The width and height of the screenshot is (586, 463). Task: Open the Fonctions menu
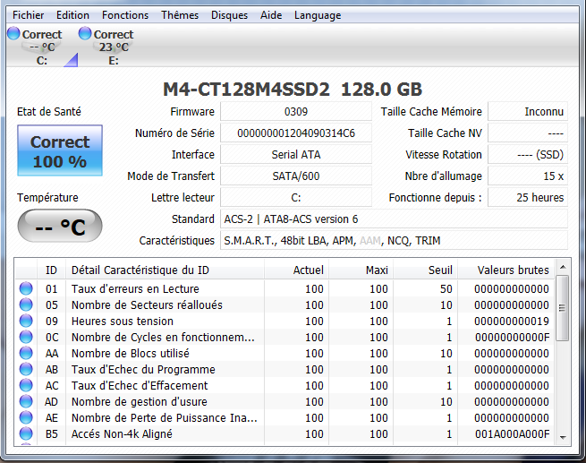[125, 15]
